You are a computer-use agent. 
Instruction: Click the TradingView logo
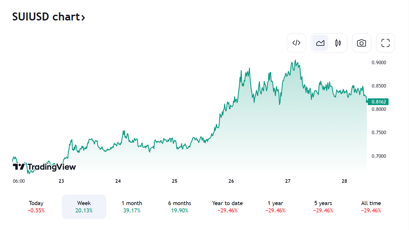click(44, 167)
